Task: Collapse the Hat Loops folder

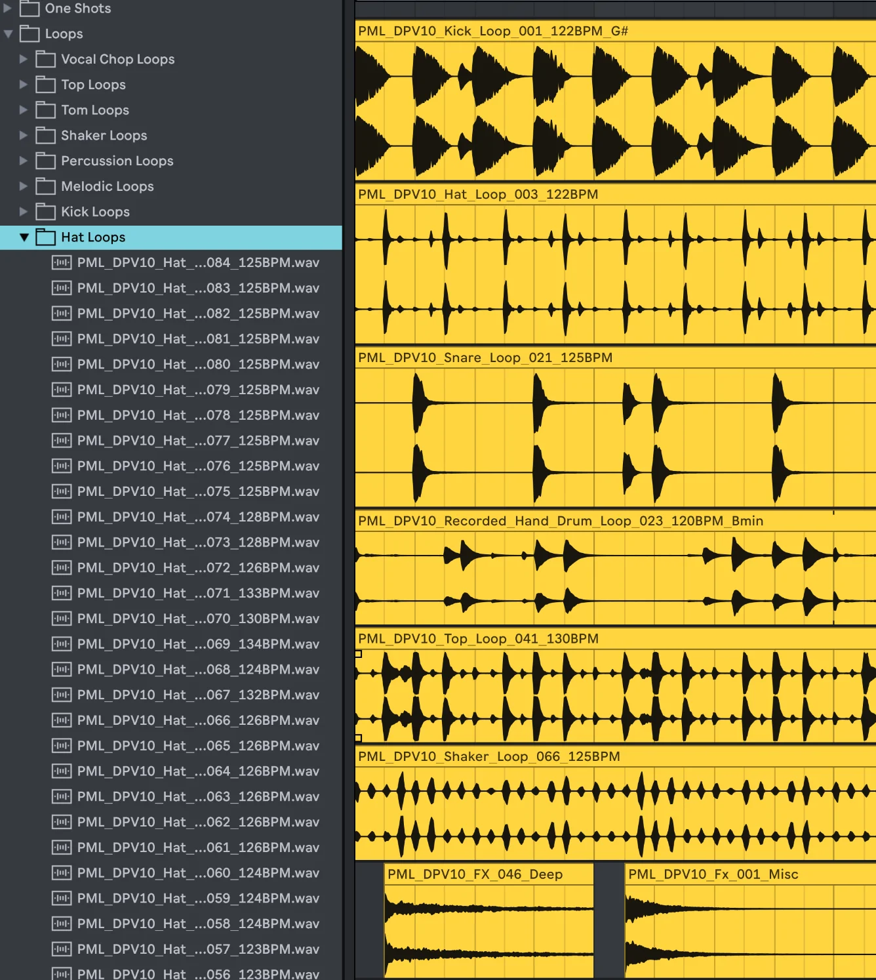Action: click(24, 237)
